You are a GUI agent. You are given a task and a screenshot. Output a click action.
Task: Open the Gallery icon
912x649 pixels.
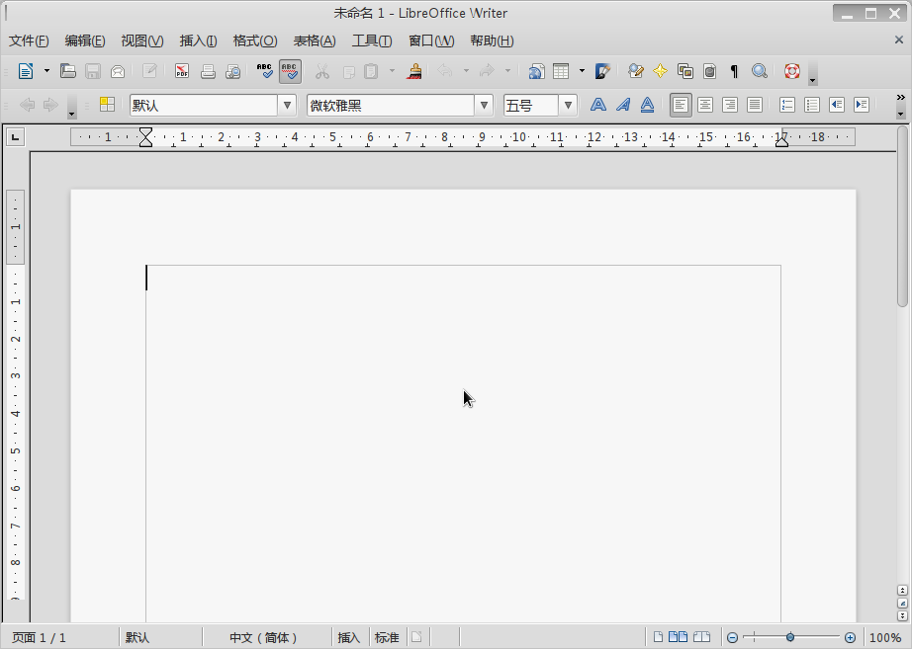[685, 71]
